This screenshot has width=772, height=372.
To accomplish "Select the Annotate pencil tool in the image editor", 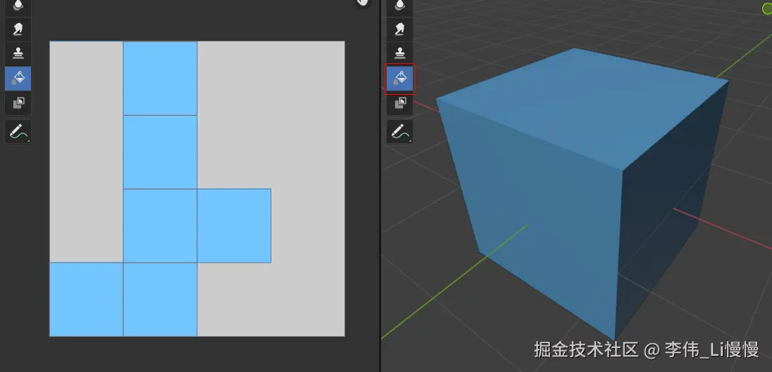I will click(18, 132).
